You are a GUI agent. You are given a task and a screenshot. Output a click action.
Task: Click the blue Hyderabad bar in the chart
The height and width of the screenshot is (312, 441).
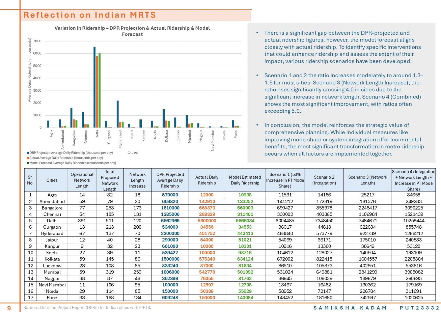(x=118, y=114)
